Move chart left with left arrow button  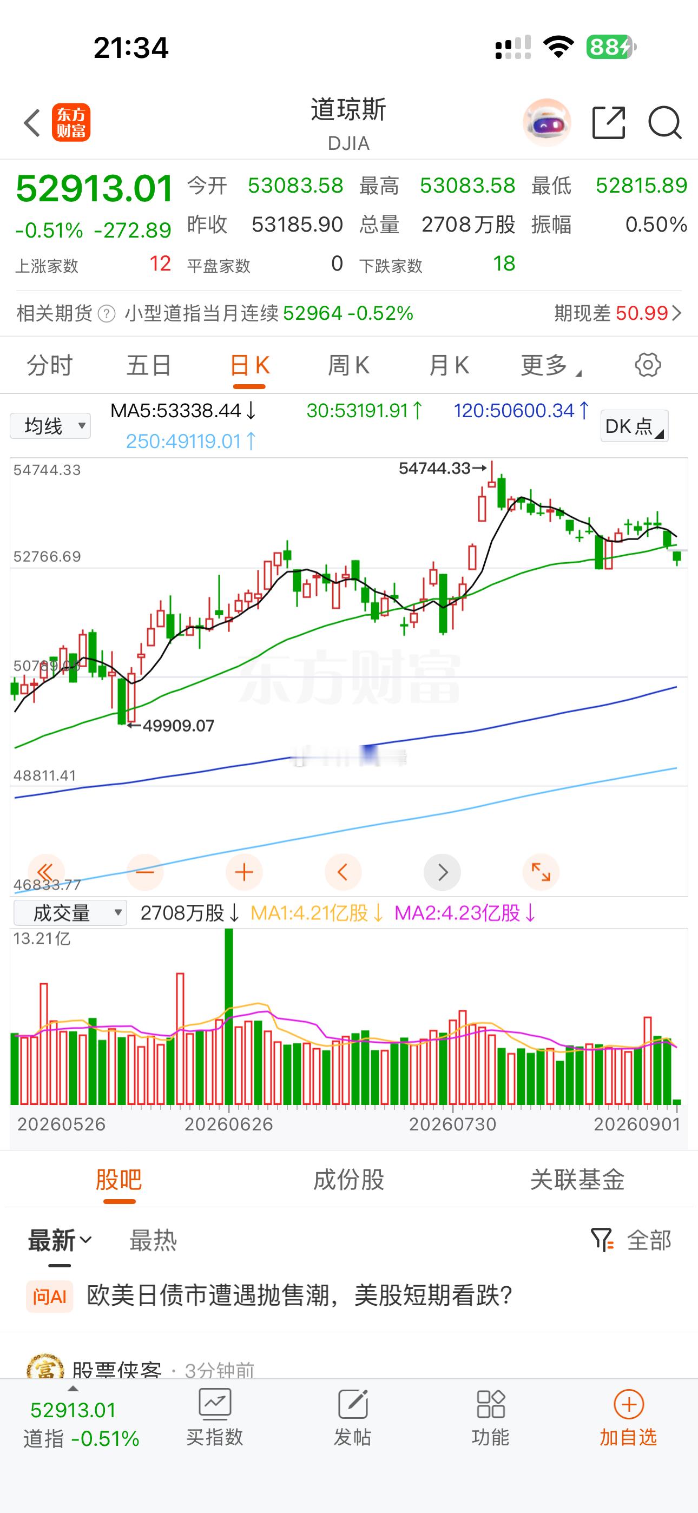click(x=343, y=872)
